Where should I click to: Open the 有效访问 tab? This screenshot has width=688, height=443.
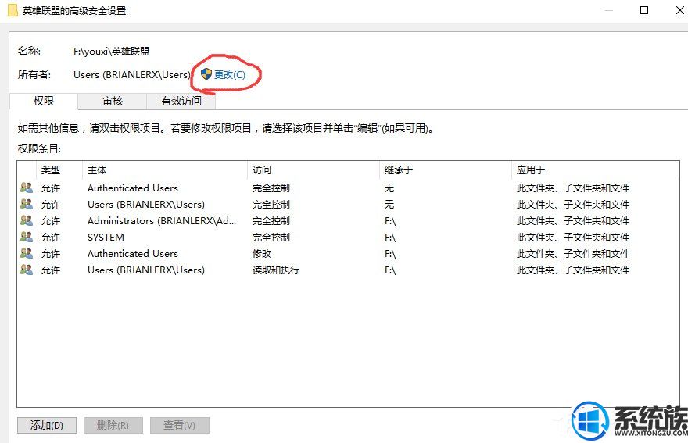[181, 102]
